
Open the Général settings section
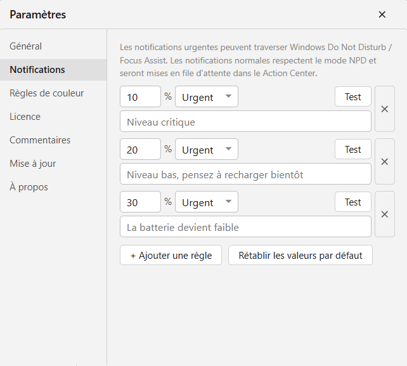(x=53, y=46)
